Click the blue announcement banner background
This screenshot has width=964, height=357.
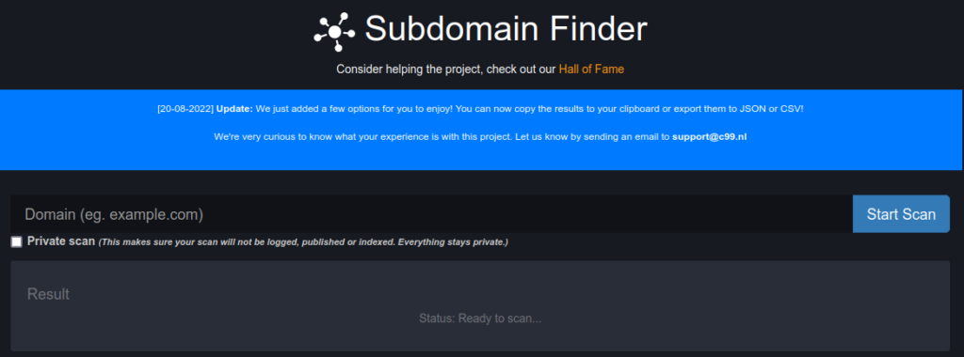[479, 156]
